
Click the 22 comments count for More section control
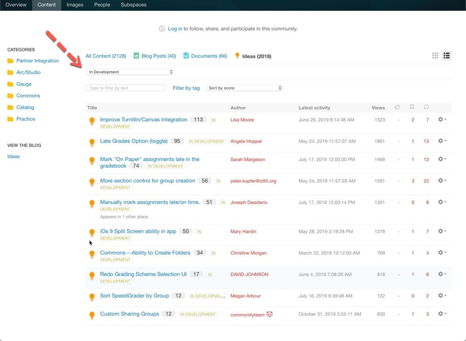426,181
